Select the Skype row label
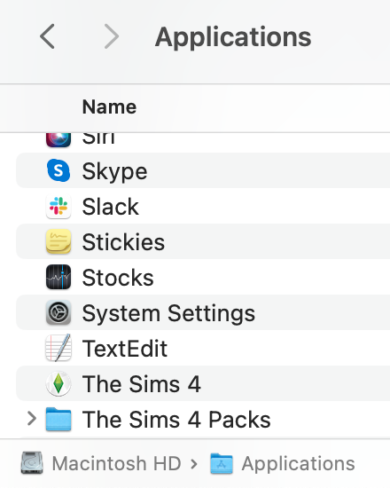The height and width of the screenshot is (488, 390). click(114, 171)
